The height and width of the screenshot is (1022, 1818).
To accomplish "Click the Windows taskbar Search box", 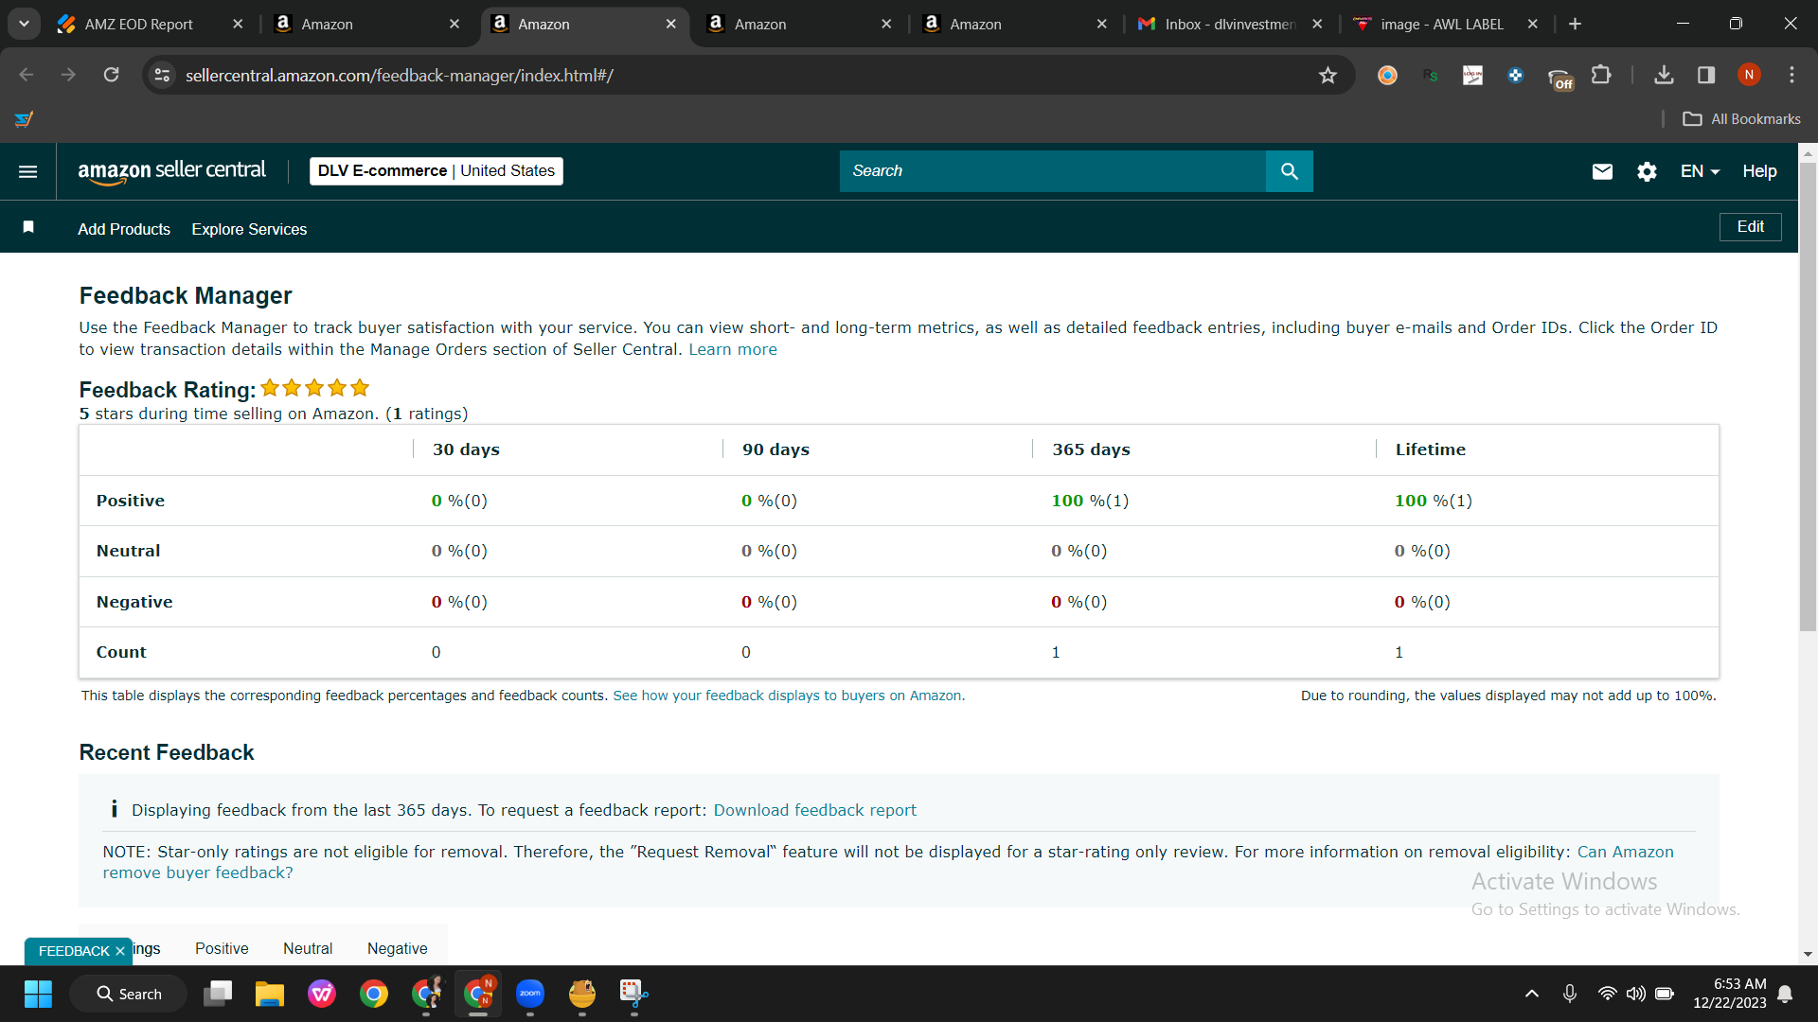I will (128, 994).
